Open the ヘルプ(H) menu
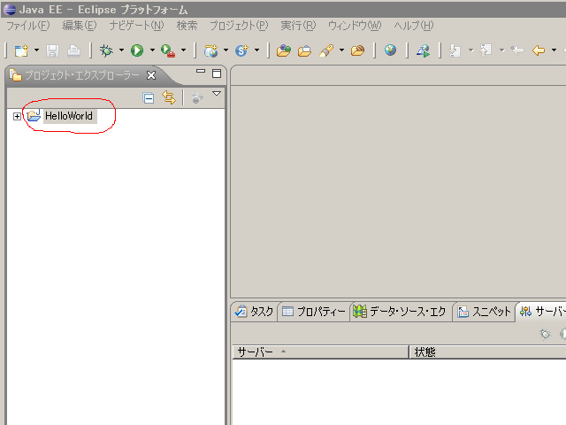This screenshot has width=566, height=425. 414,26
